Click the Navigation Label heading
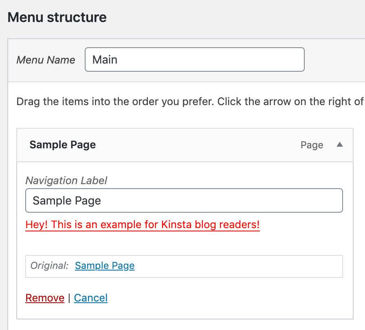 pyautogui.click(x=66, y=180)
